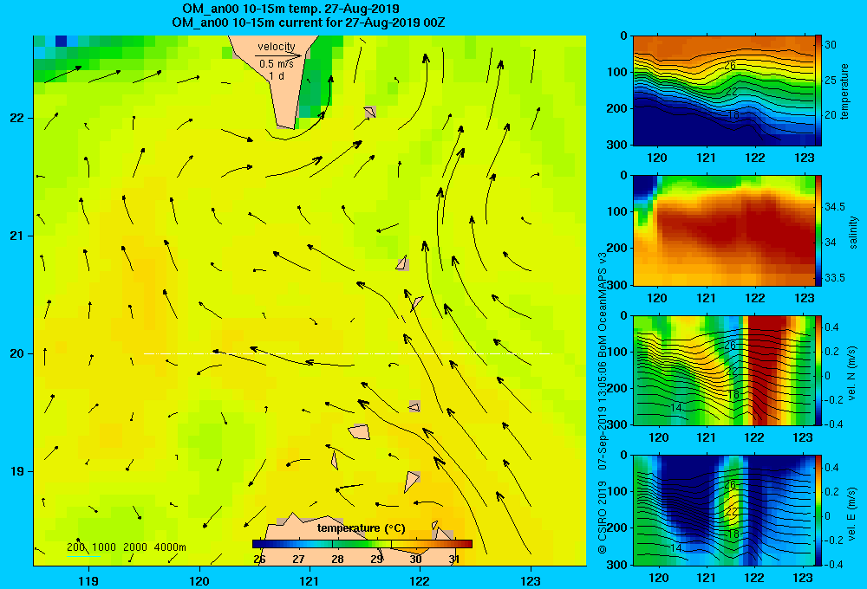867x589 pixels.
Task: Click the 'velocity' legend label
Action: tap(277, 47)
